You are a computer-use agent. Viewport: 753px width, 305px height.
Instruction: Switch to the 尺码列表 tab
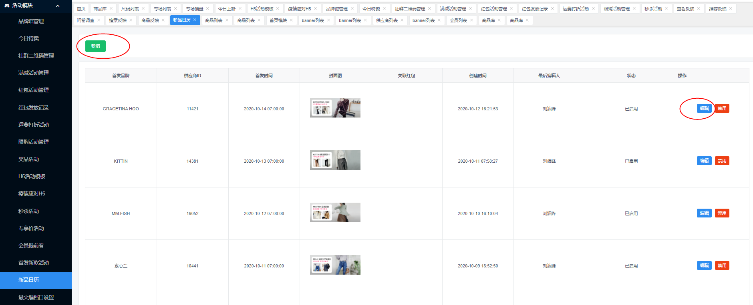click(x=130, y=9)
